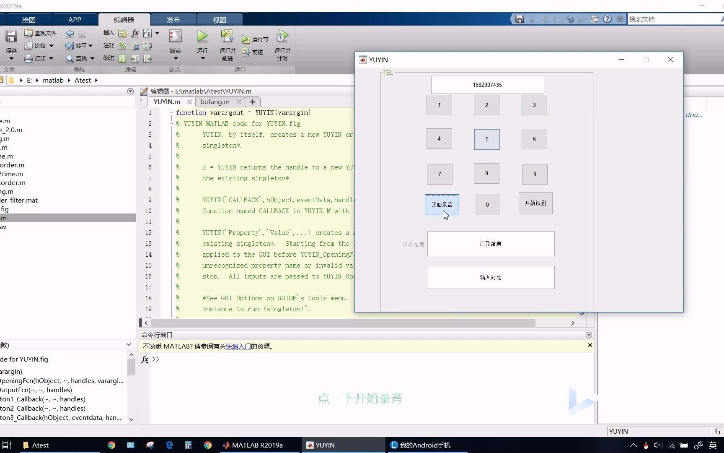Close the bofang.m tab

coord(239,102)
